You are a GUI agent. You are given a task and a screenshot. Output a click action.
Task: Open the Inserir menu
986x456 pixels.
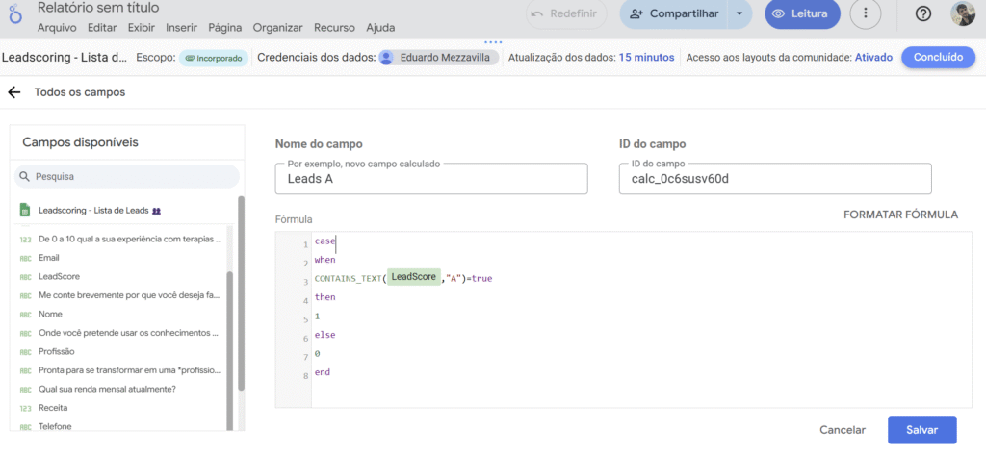183,27
